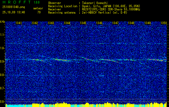This screenshot has width=169, height=107.
Task: Click the 1343 time marker
Action: click(51, 23)
